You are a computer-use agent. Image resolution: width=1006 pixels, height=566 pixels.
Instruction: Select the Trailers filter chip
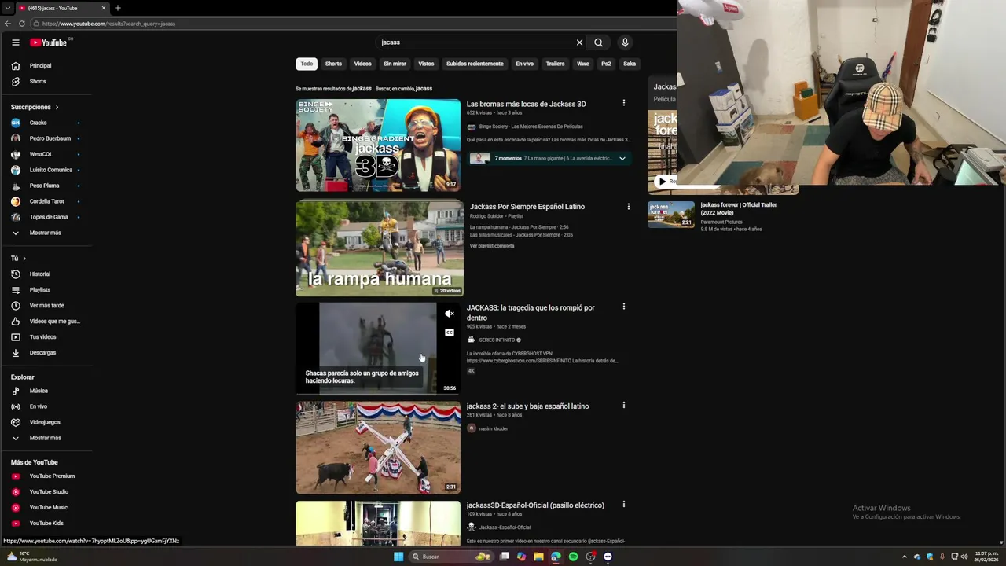click(556, 64)
